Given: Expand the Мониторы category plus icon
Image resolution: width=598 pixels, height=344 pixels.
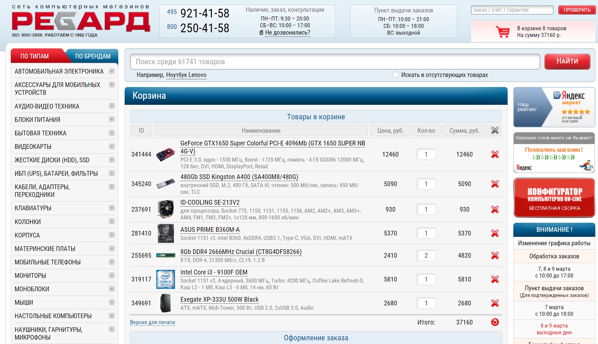Looking at the screenshot, I should point(112,275).
